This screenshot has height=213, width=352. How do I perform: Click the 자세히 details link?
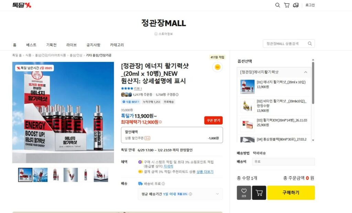point(168,166)
